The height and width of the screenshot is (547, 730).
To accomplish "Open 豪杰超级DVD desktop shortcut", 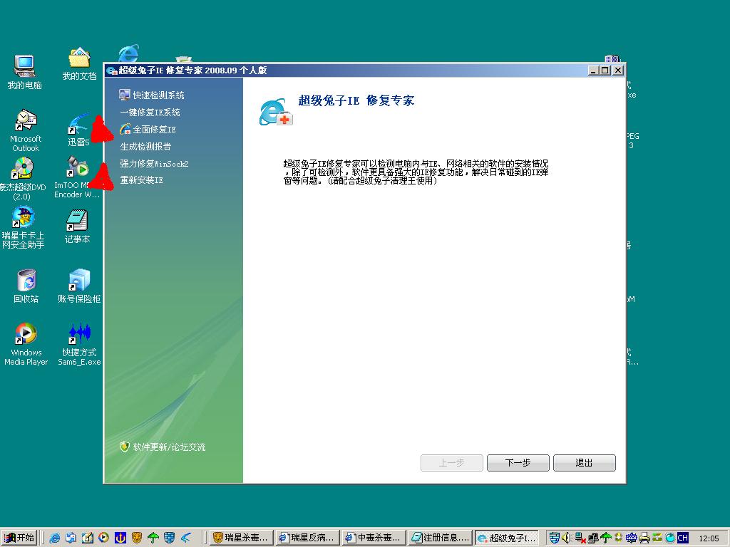I will pos(22,179).
